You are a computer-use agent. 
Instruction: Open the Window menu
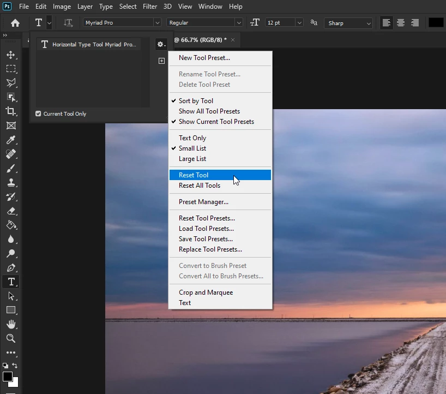pyautogui.click(x=210, y=6)
